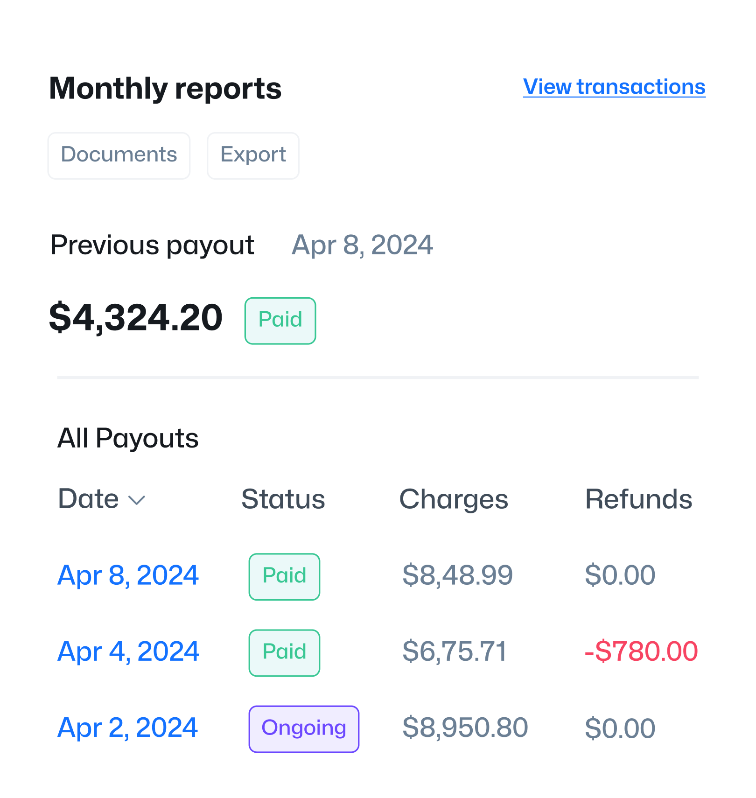Click the Status column header
This screenshot has height=798, width=756.
pyautogui.click(x=283, y=498)
